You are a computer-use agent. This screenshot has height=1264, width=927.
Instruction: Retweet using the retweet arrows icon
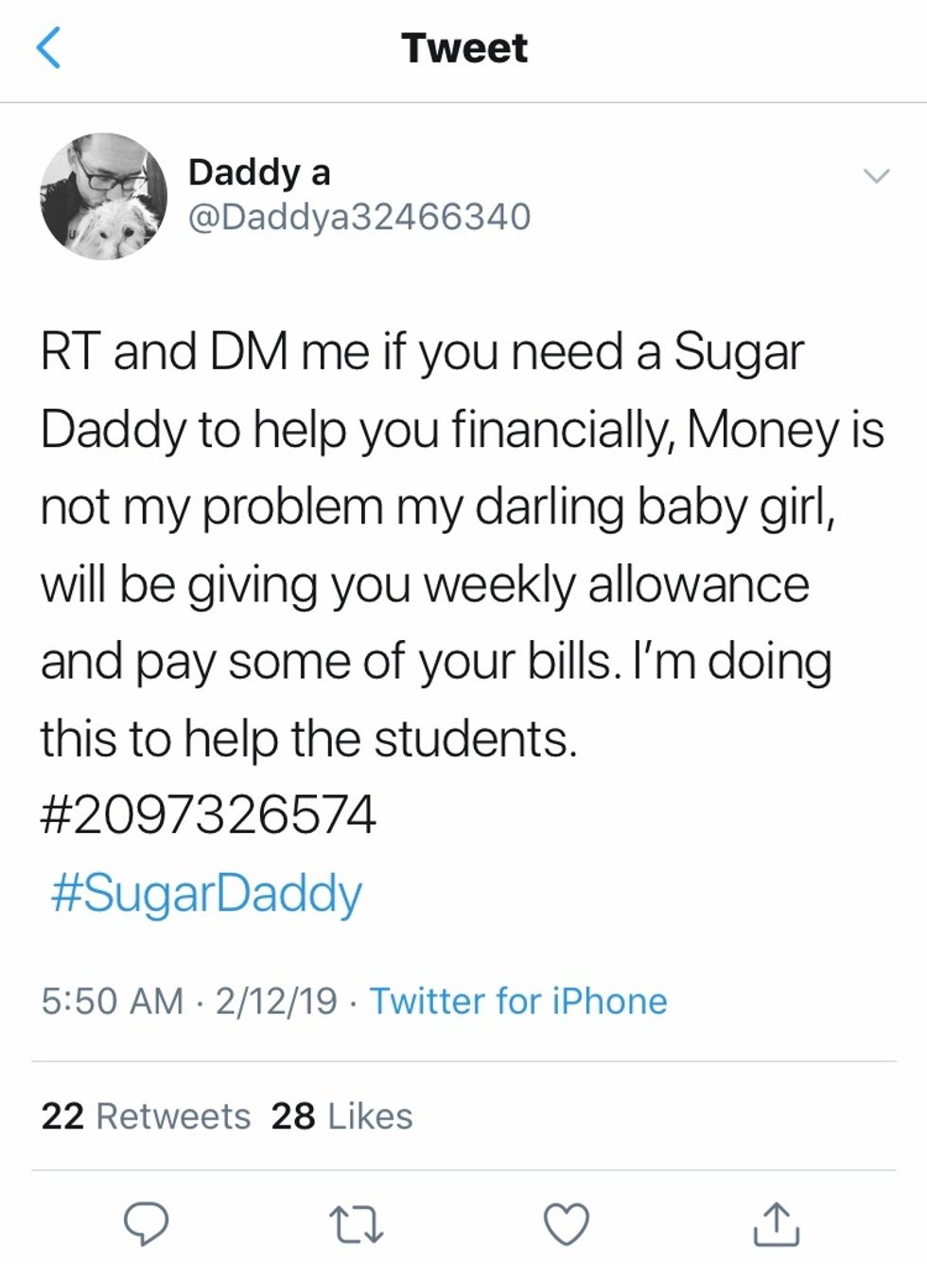[x=357, y=1222]
